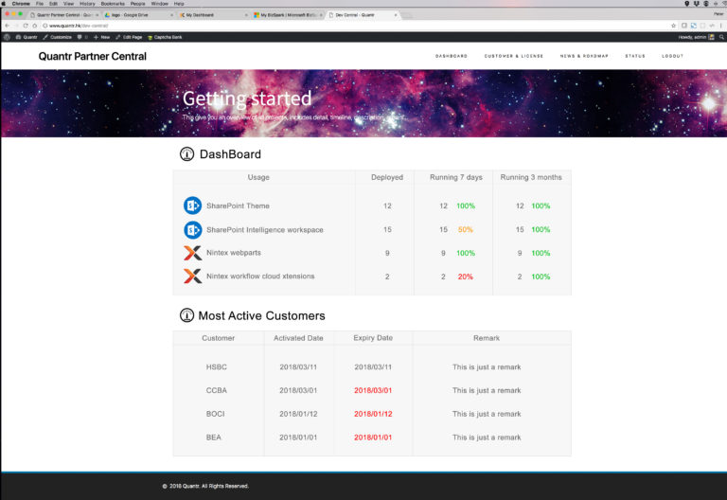Click the New plus item in admin bar
The width and height of the screenshot is (727, 500).
click(101, 37)
